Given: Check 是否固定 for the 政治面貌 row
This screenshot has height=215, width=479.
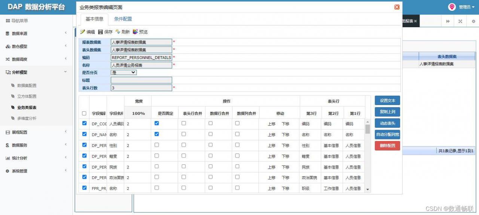Looking at the screenshot, I should tap(157, 177).
